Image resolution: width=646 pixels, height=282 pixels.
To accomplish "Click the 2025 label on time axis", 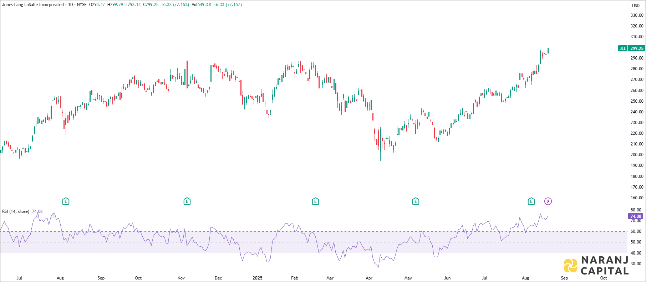I will [x=258, y=278].
